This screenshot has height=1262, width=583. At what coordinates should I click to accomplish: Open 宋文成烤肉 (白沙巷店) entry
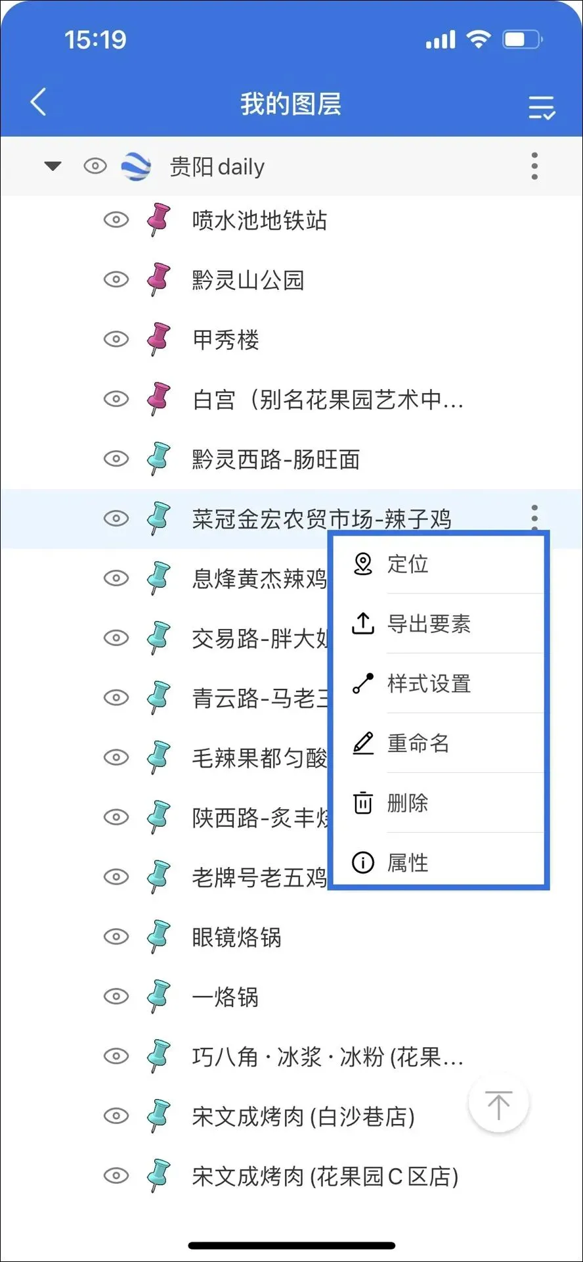[303, 1116]
